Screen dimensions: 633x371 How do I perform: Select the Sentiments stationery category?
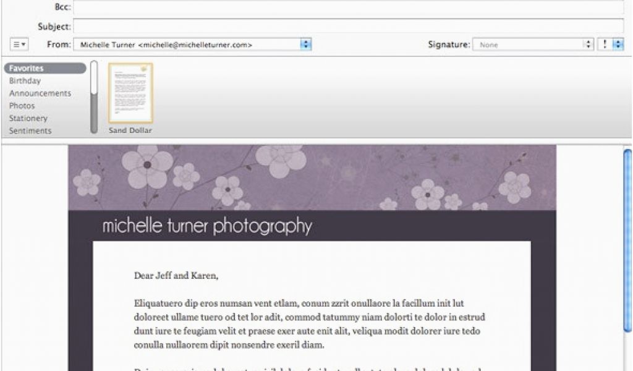pyautogui.click(x=30, y=131)
